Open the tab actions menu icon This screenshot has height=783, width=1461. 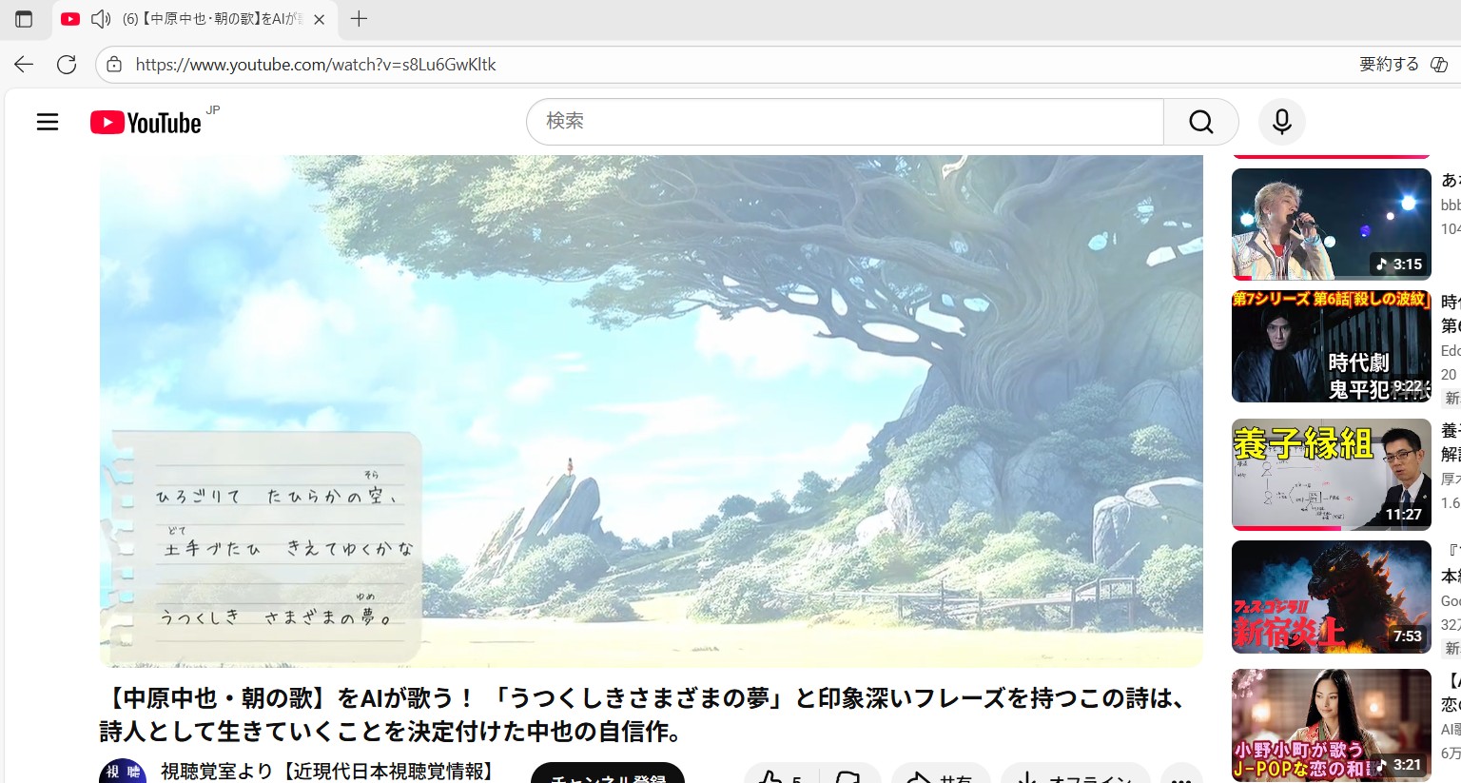[x=24, y=19]
